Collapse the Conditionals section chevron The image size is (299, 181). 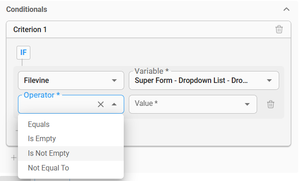tap(287, 9)
